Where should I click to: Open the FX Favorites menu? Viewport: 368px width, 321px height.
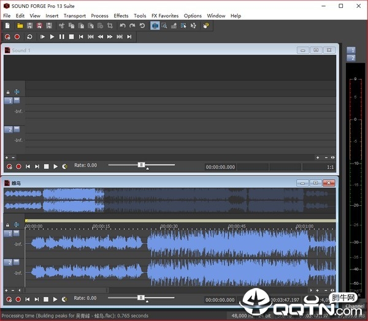coord(165,16)
